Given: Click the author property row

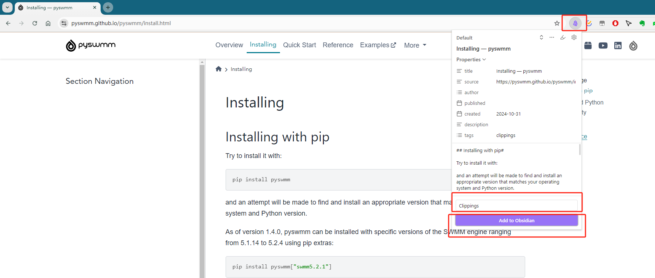Looking at the screenshot, I should coord(516,92).
